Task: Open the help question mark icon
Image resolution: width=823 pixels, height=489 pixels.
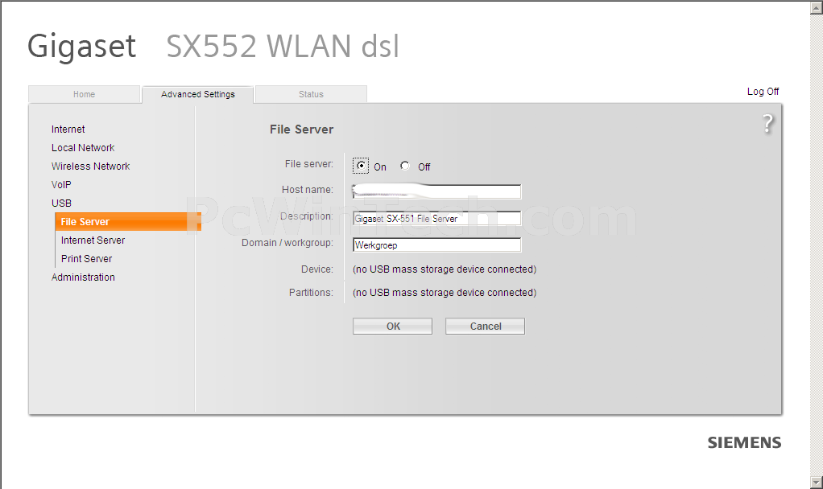Action: pos(767,124)
